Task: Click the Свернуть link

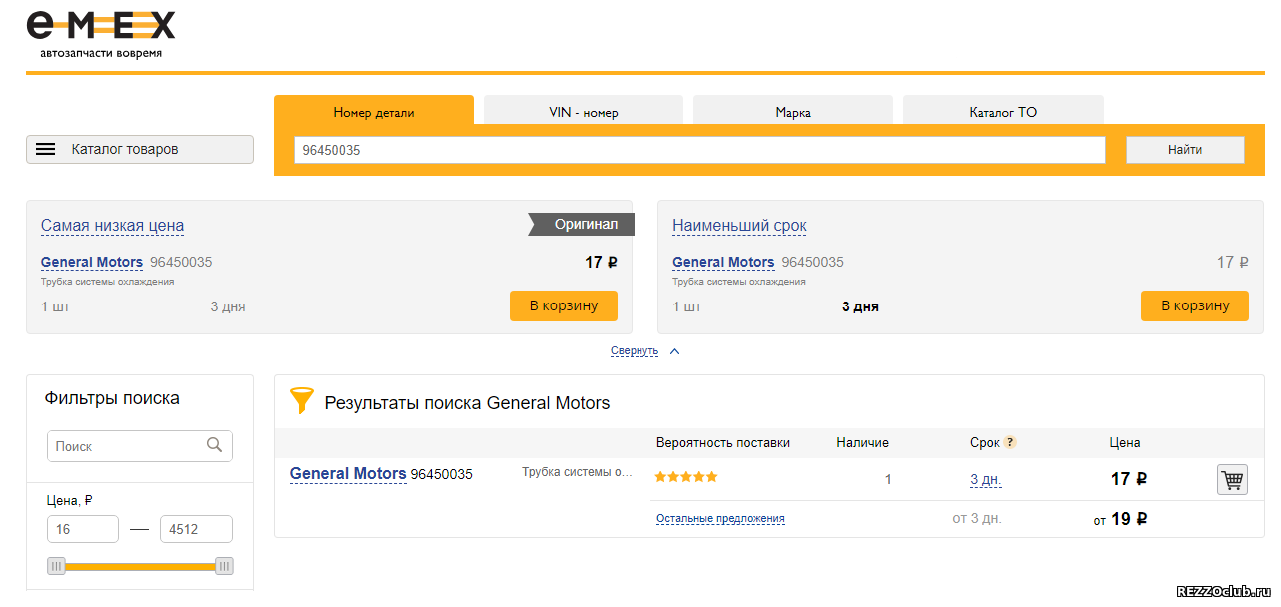Action: [x=635, y=351]
